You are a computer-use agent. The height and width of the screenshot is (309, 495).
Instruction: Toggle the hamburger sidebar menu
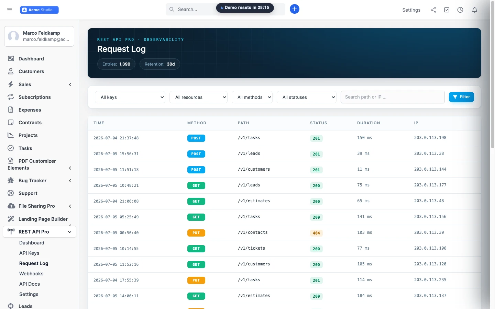click(x=10, y=10)
